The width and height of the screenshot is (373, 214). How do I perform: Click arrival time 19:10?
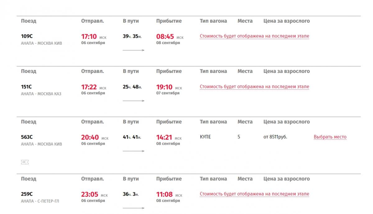pos(164,87)
